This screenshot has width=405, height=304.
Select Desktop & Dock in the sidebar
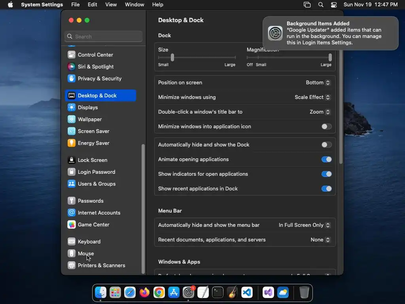(100, 96)
